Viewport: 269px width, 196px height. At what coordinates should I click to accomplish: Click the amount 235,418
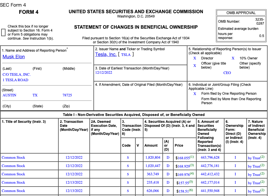coord(153,183)
